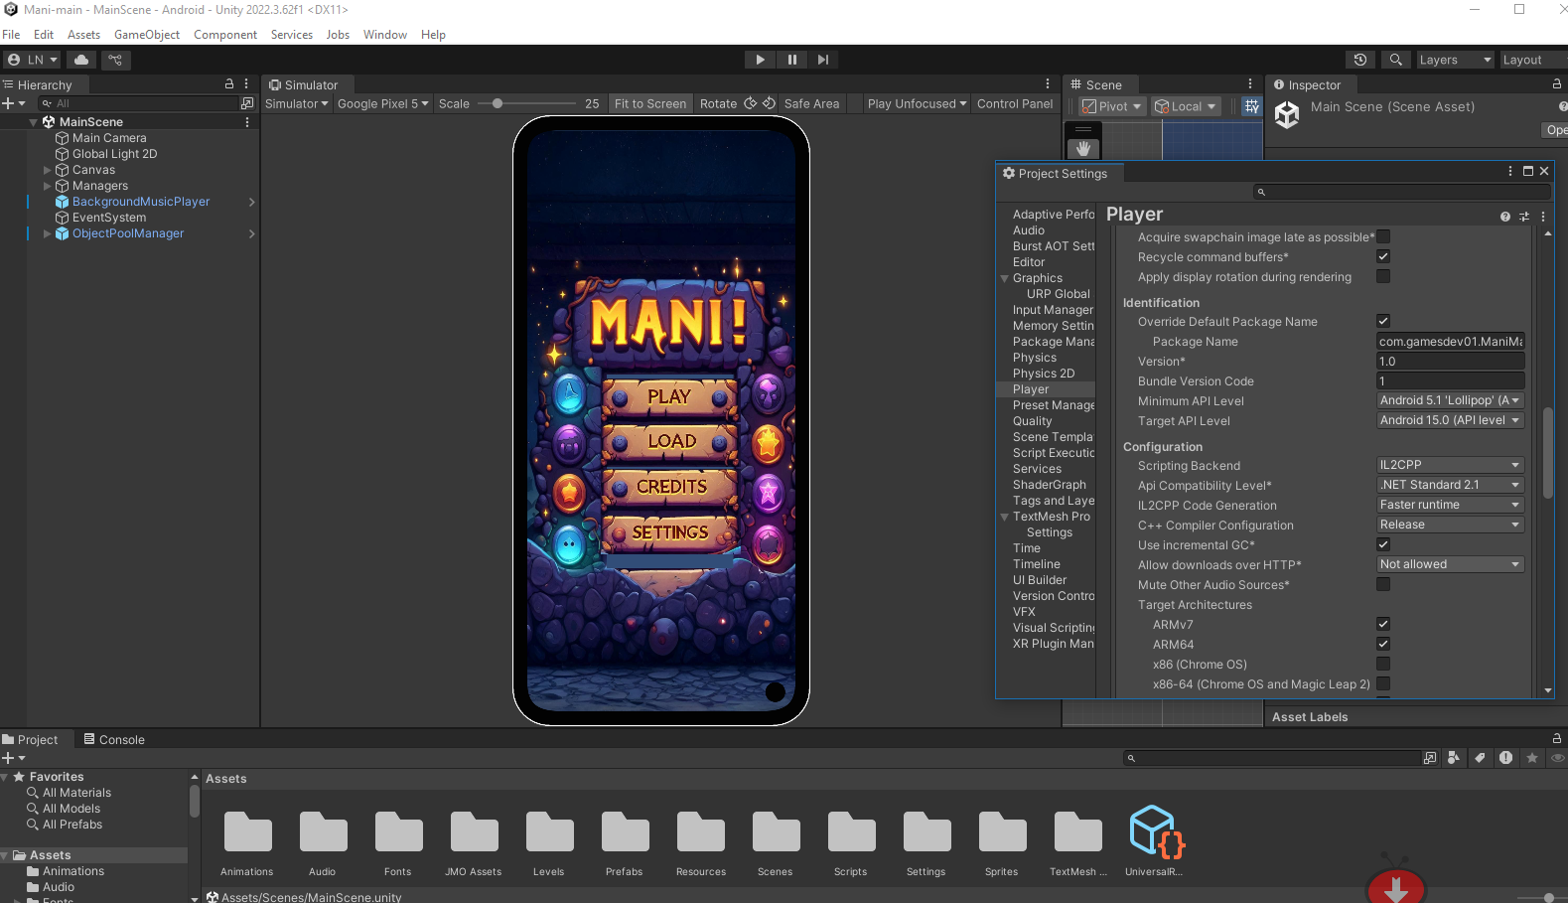This screenshot has height=903, width=1568.
Task: Open the cloud services icon
Action: [x=81, y=60]
